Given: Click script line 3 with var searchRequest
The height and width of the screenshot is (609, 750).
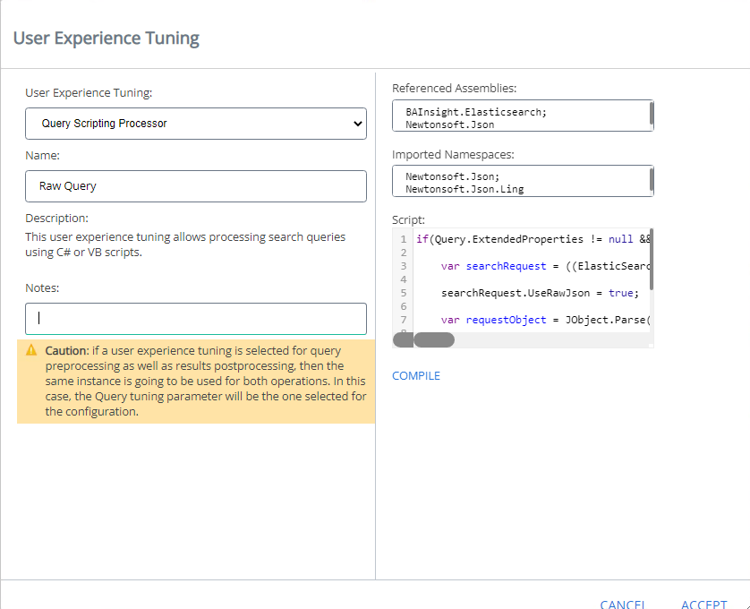Looking at the screenshot, I should tap(545, 266).
